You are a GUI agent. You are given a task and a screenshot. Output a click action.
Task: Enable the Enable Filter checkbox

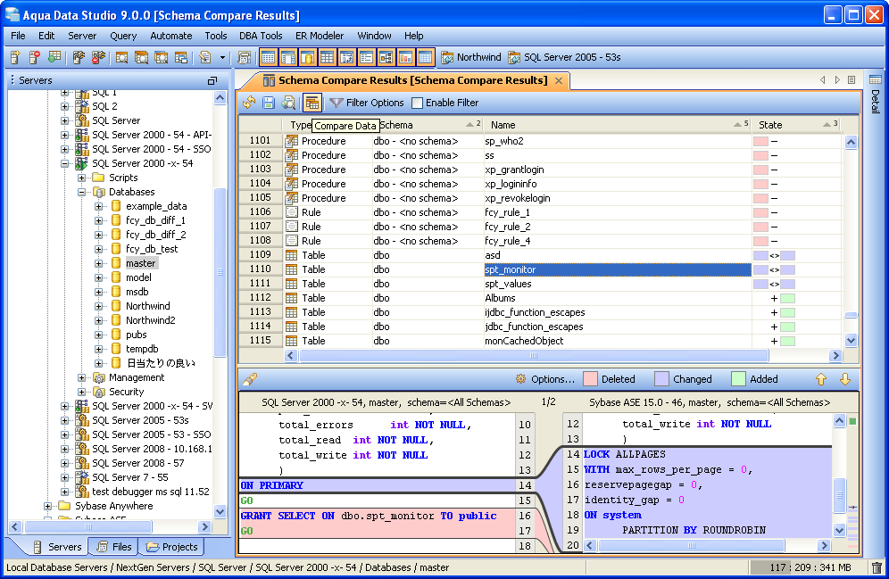pos(417,103)
